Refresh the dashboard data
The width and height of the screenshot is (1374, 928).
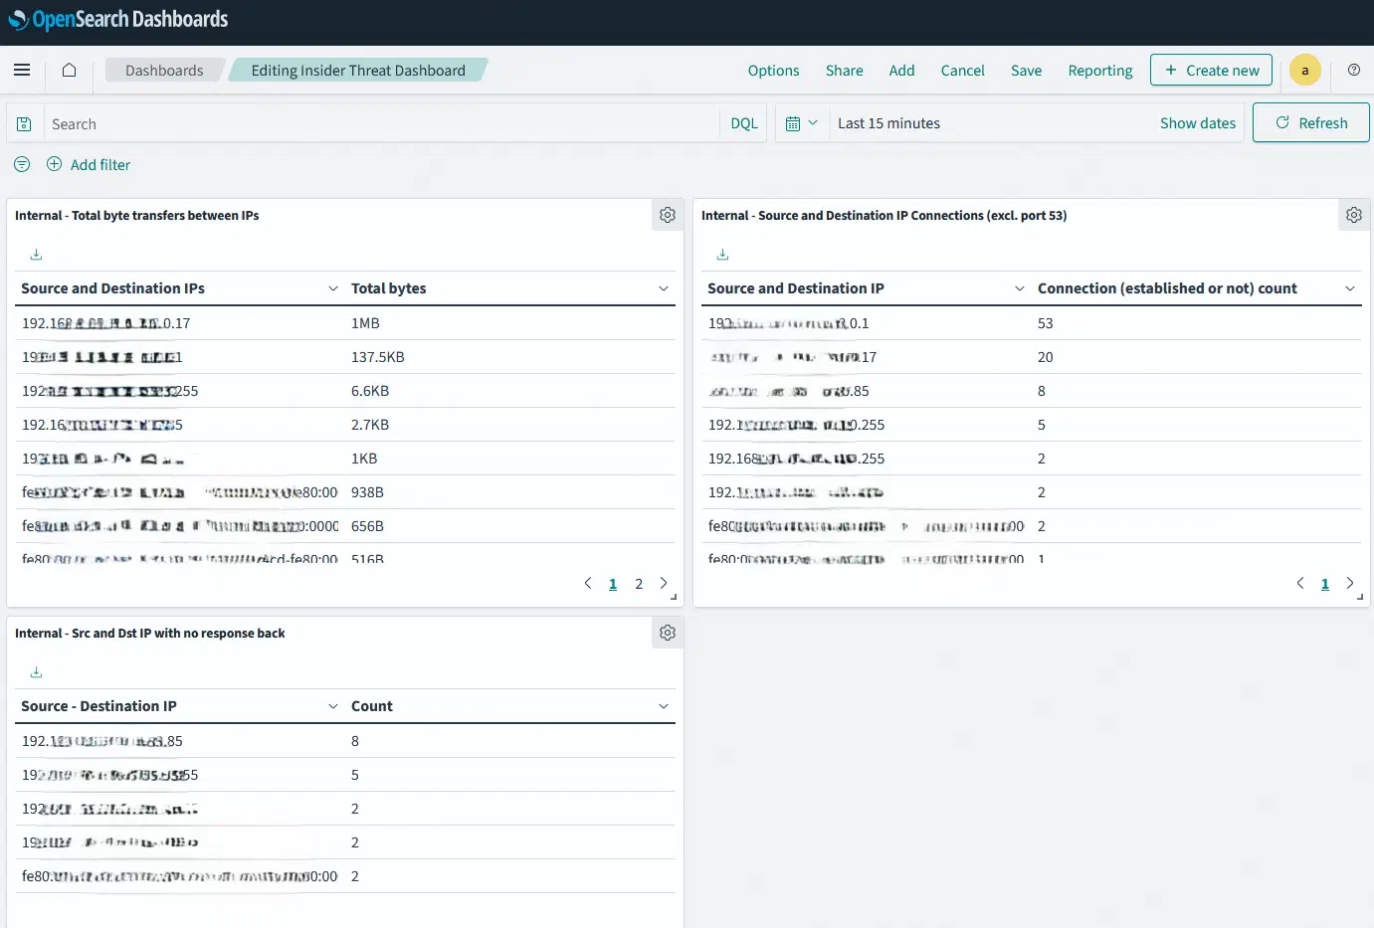pos(1310,122)
